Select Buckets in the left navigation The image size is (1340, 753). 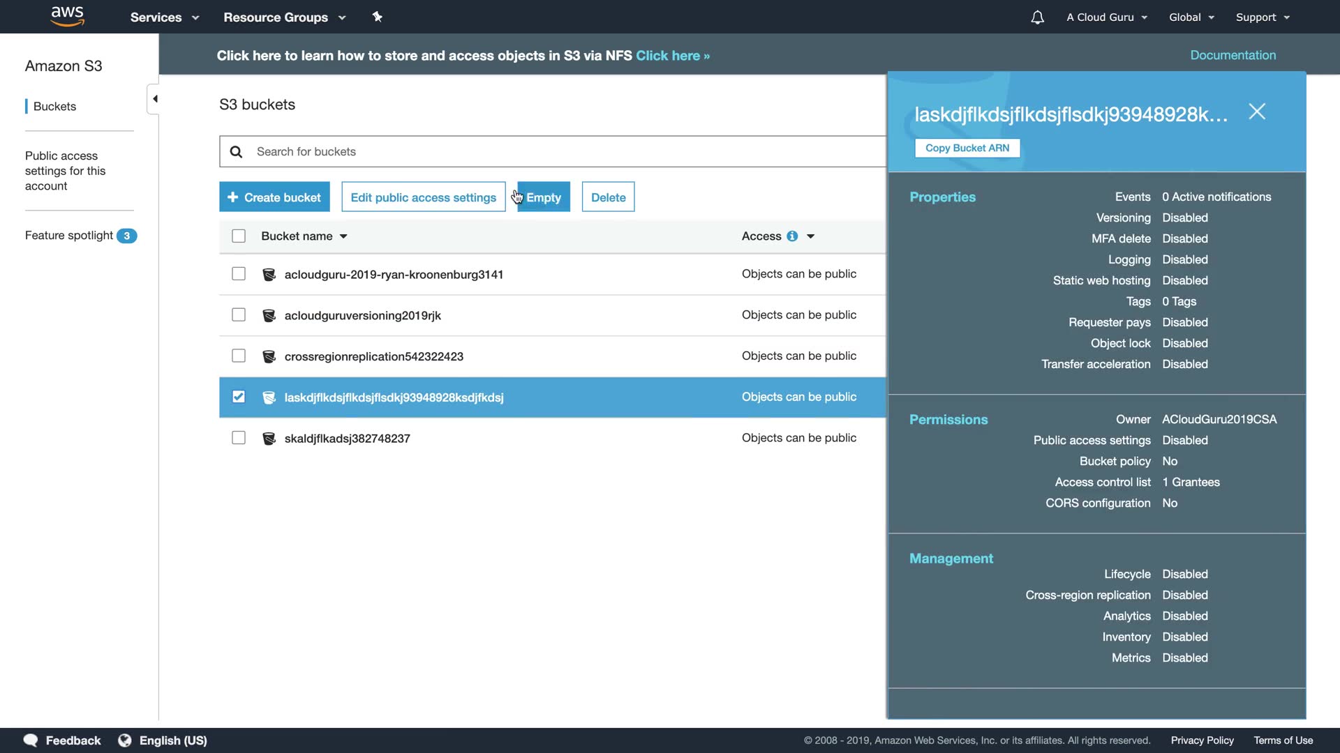54,107
